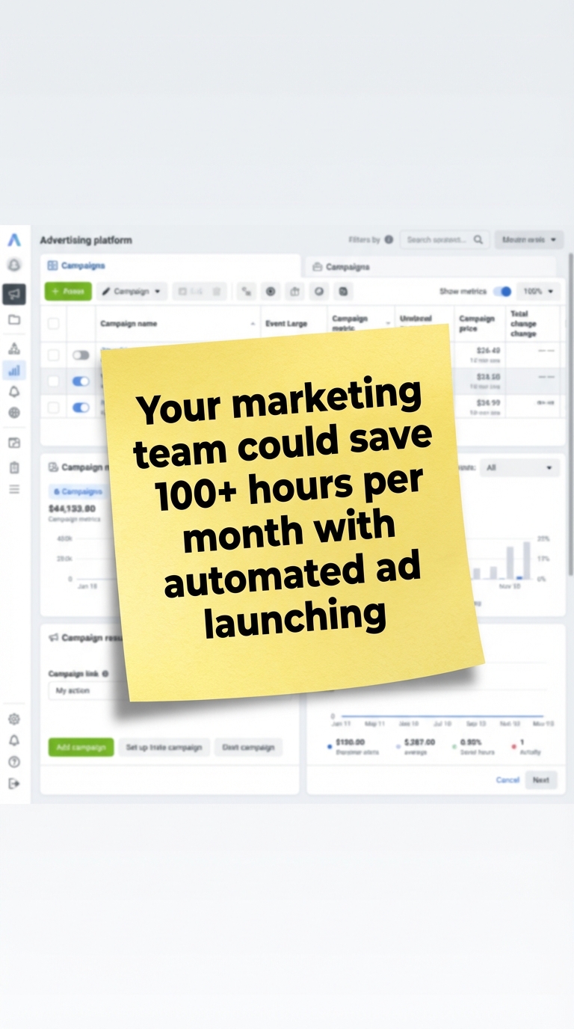This screenshot has height=1029, width=574.
Task: Click the Set up Insta campaign button
Action: pos(164,747)
